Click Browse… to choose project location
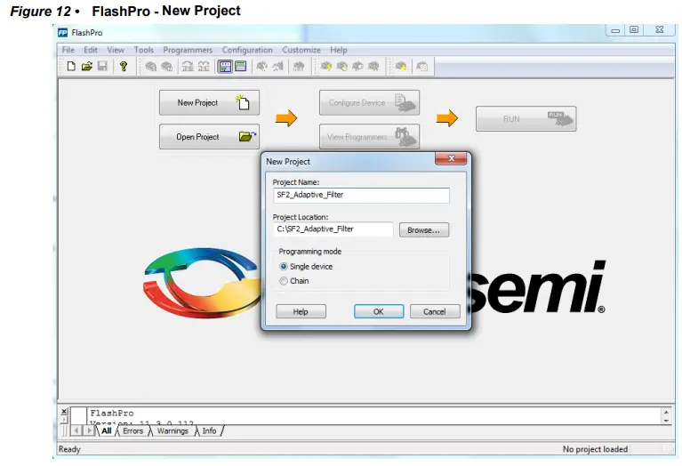Viewport: 682px width, 466px height. [x=423, y=230]
